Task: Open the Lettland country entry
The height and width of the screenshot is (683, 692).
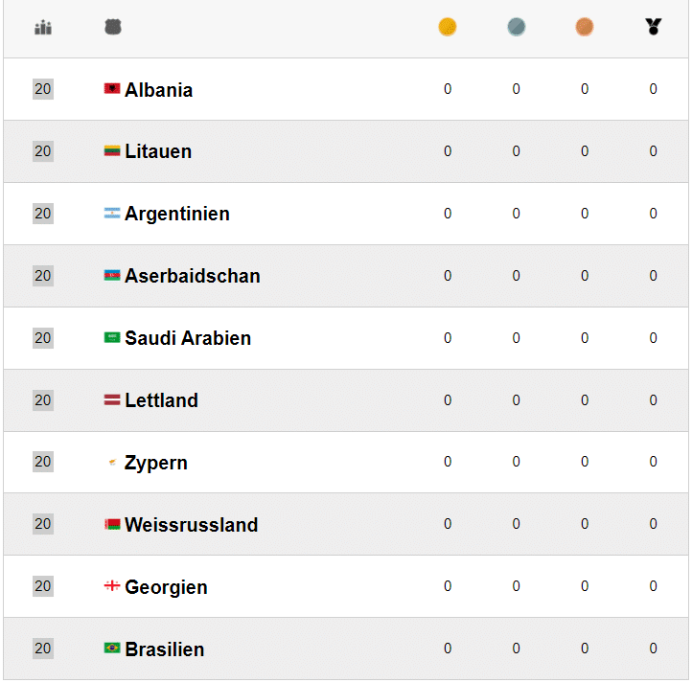Action: tap(161, 400)
